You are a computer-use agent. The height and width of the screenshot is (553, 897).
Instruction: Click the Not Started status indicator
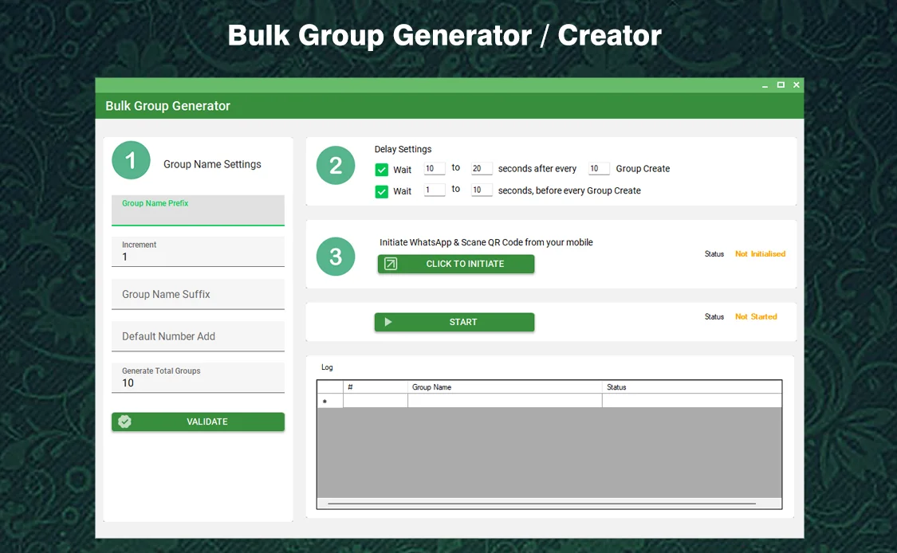click(x=755, y=316)
